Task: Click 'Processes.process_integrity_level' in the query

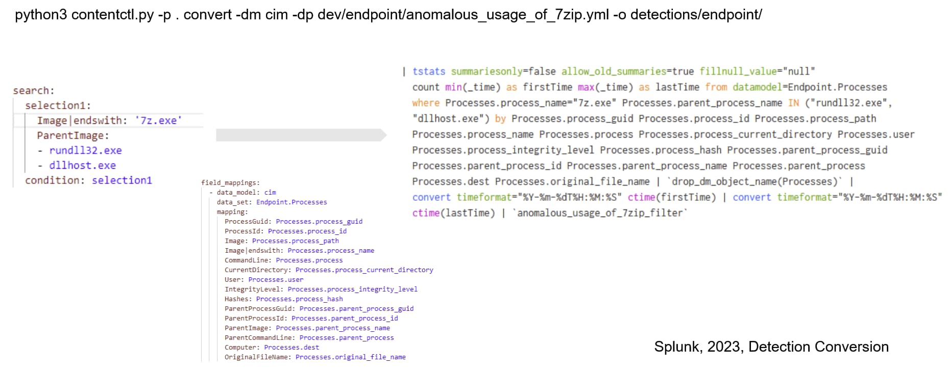Action: 503,151
